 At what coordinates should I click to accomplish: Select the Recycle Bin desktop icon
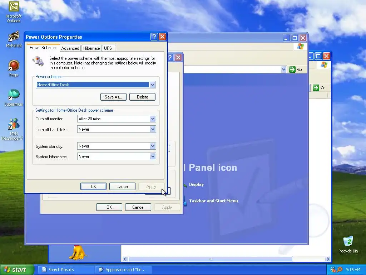pos(348,244)
